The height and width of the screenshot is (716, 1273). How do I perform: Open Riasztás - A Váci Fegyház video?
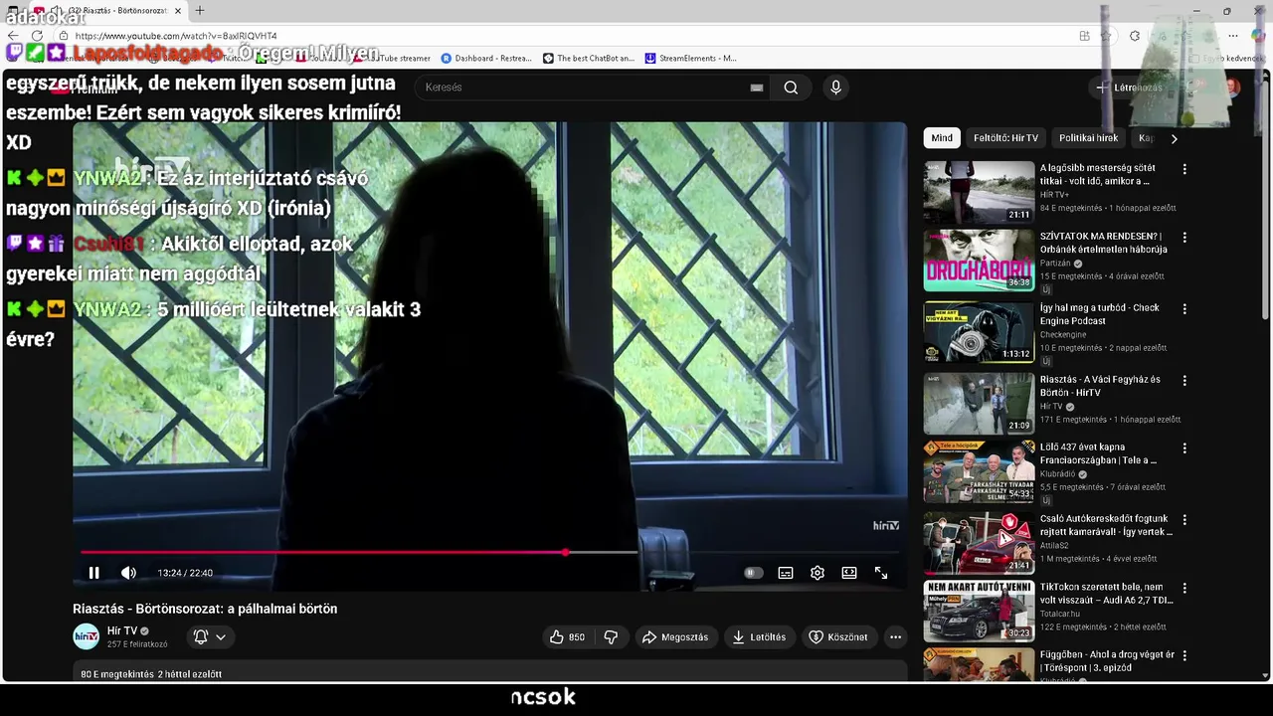[x=1100, y=386]
